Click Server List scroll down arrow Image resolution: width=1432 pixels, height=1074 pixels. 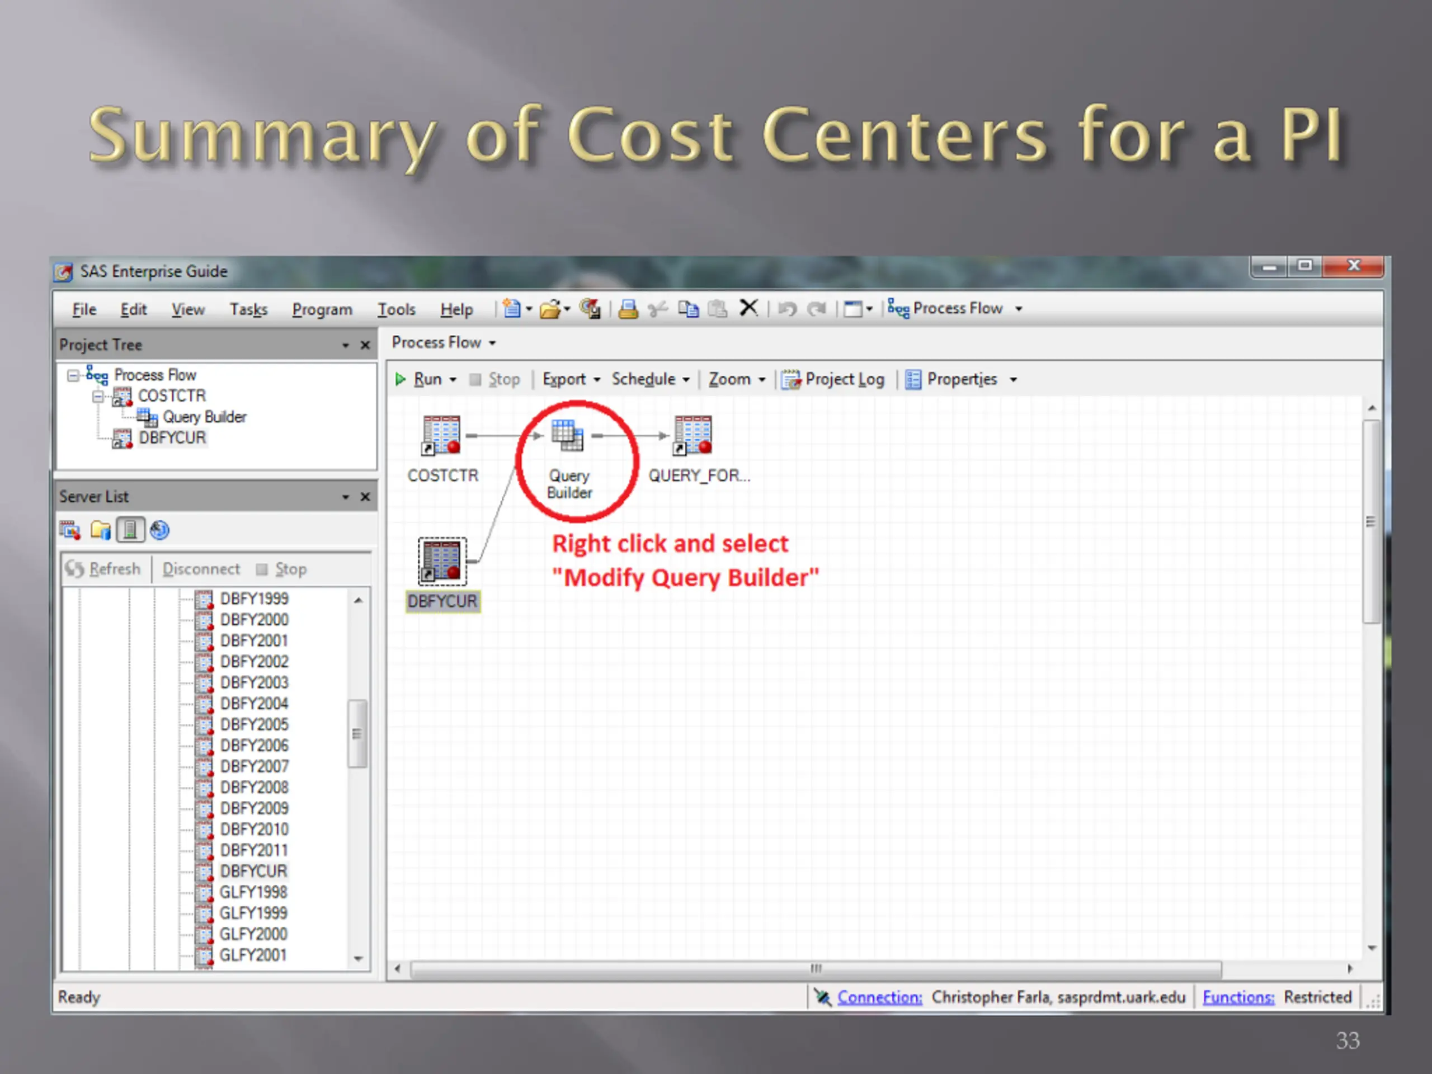pos(359,959)
